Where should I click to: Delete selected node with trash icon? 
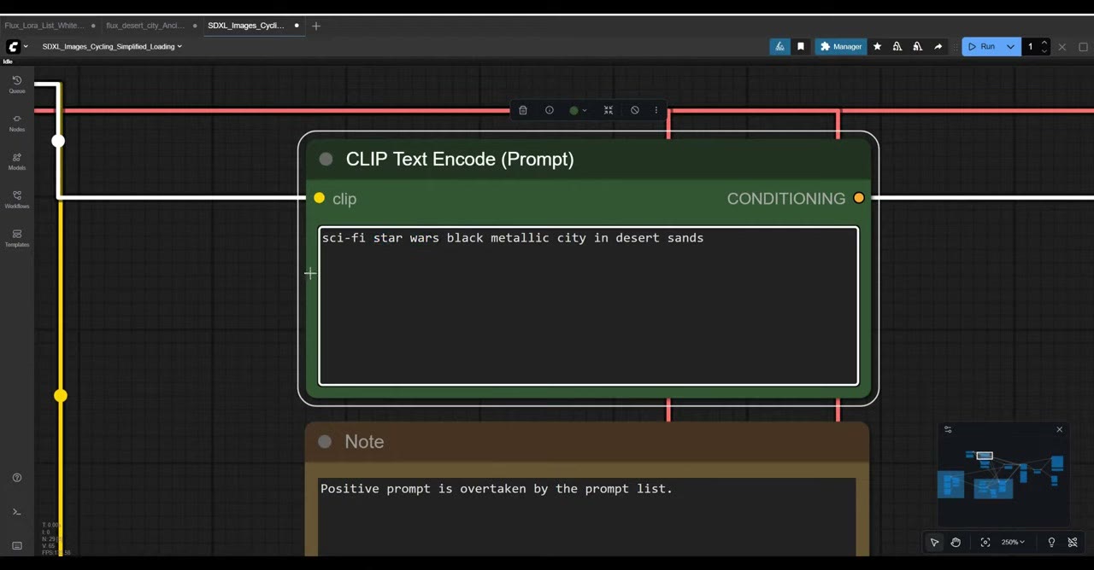click(x=523, y=110)
